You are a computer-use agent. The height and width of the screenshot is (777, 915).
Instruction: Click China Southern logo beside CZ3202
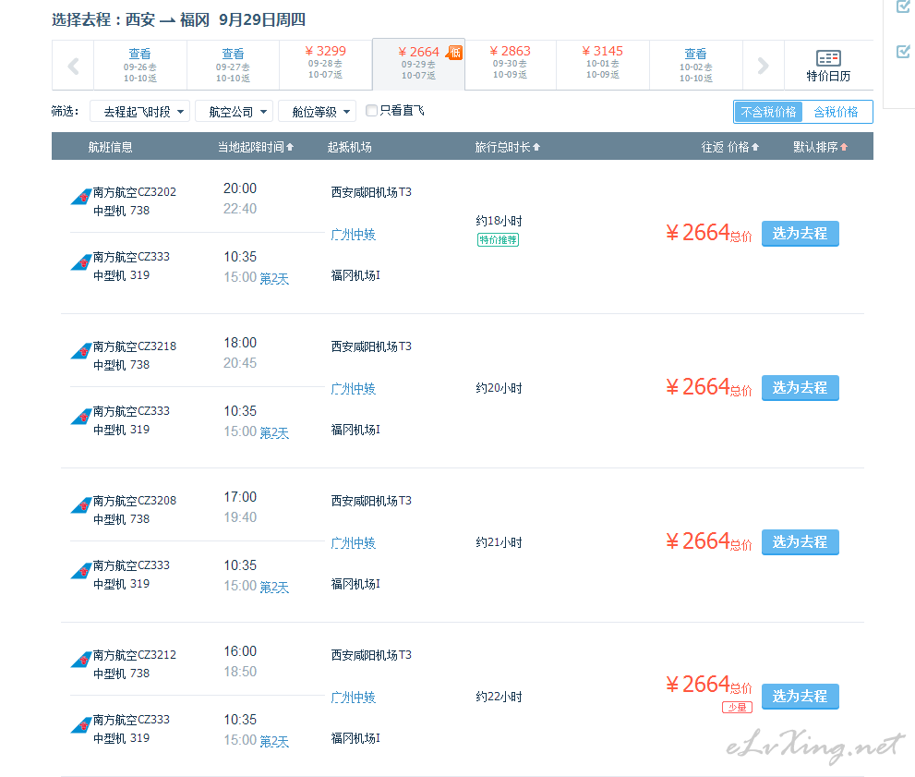[x=81, y=197]
